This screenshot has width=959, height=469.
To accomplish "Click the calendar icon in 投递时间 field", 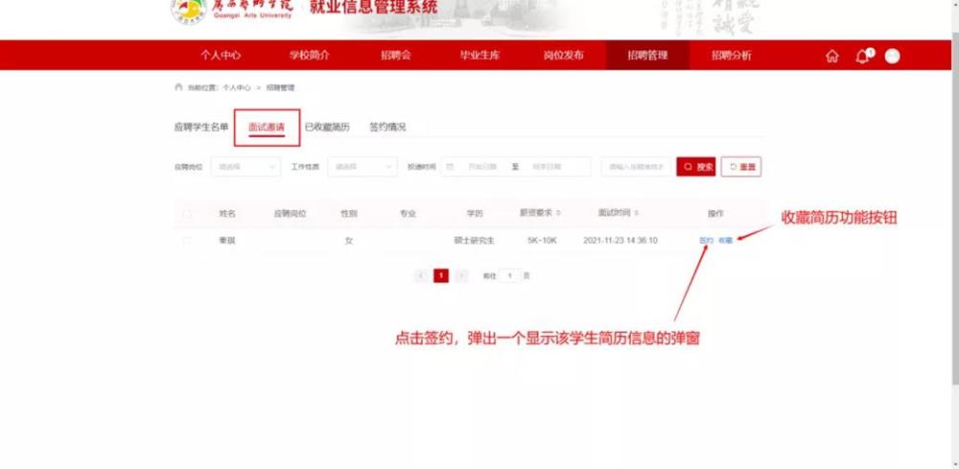I will pyautogui.click(x=450, y=166).
